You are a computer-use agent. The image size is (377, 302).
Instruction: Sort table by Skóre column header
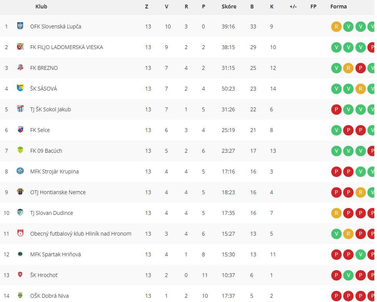tap(229, 7)
